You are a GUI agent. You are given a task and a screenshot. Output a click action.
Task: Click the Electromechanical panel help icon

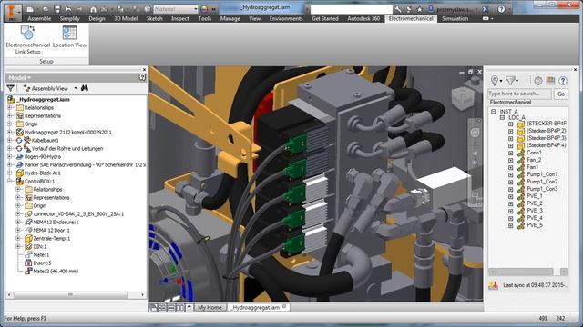tap(563, 81)
